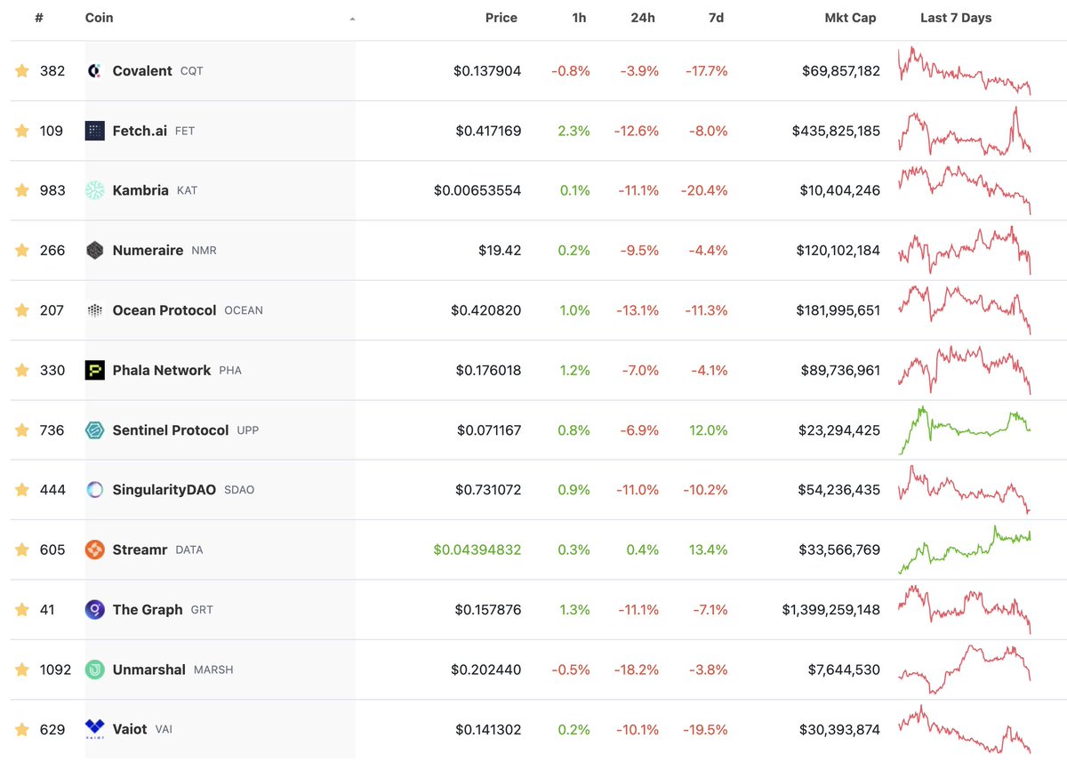The image size is (1067, 762).
Task: Click The Graph logo icon
Action: pos(94,610)
